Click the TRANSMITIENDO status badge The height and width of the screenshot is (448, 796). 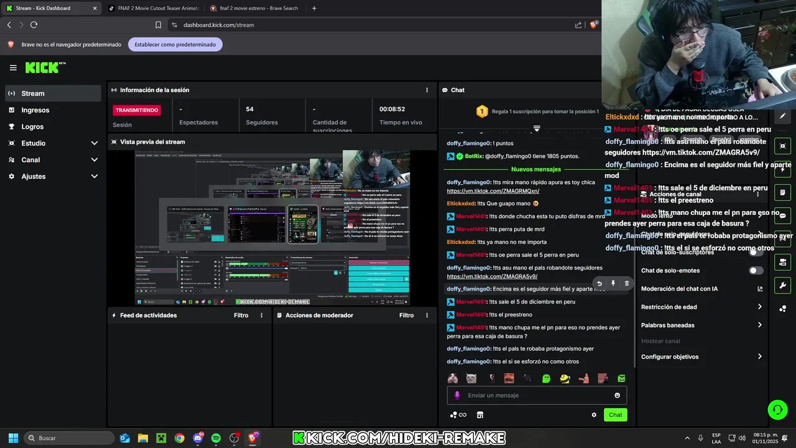click(136, 110)
